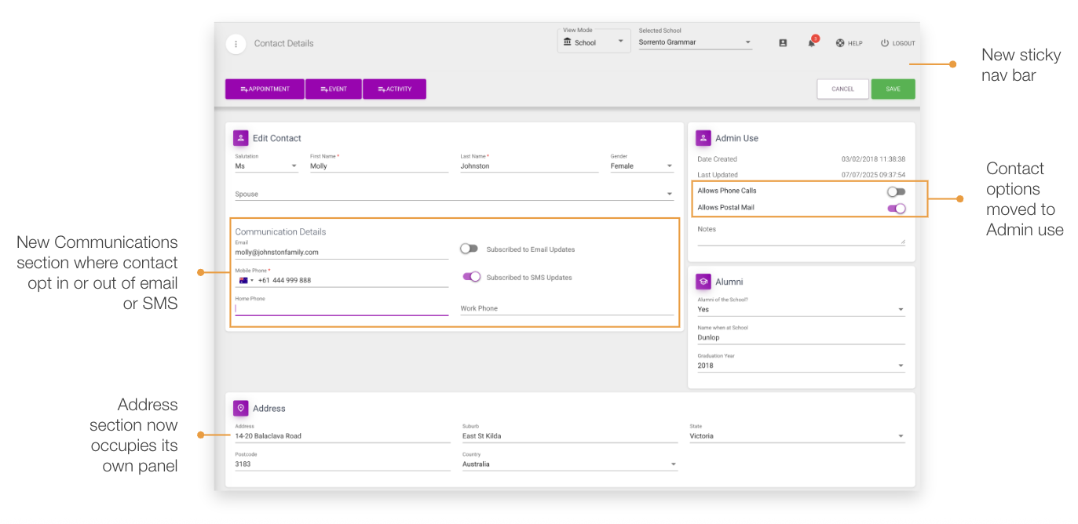Screen dimensions: 1078x524
Task: Click the Alumni graduation cap icon
Action: click(703, 282)
